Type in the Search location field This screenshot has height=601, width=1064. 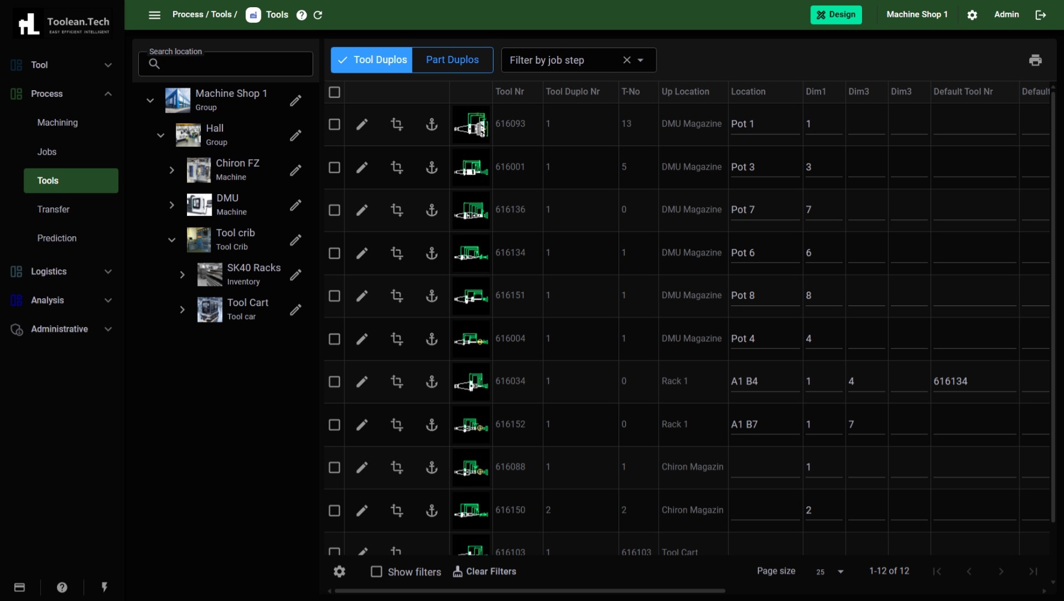(x=228, y=64)
